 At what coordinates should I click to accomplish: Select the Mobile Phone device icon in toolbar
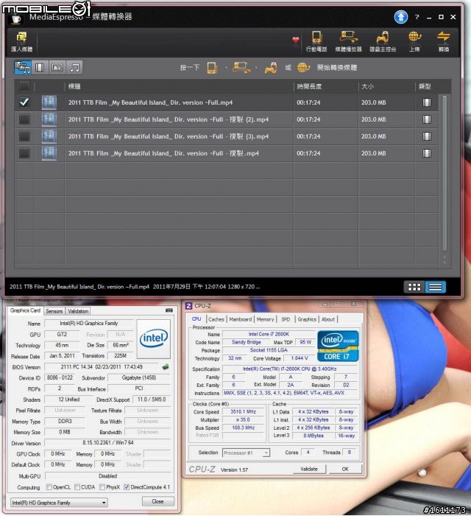coord(316,41)
